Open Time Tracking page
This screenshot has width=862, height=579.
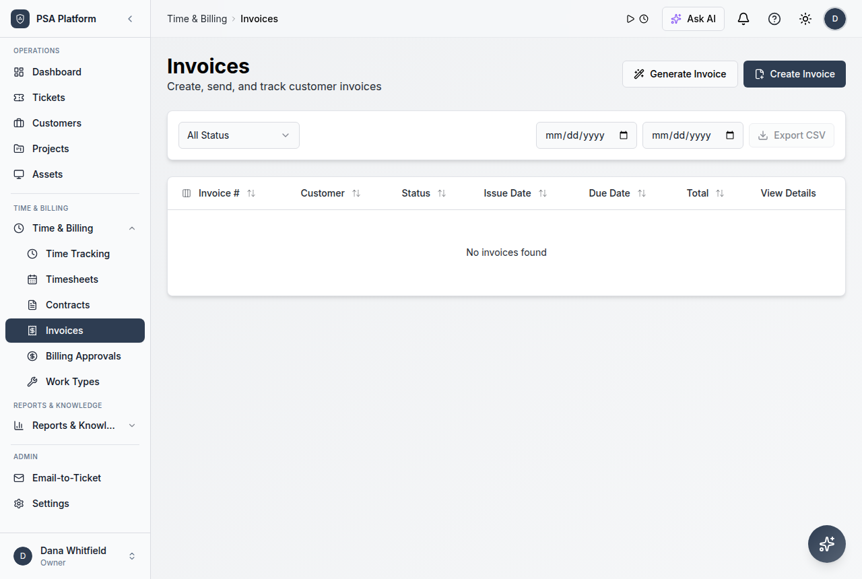coord(75,254)
